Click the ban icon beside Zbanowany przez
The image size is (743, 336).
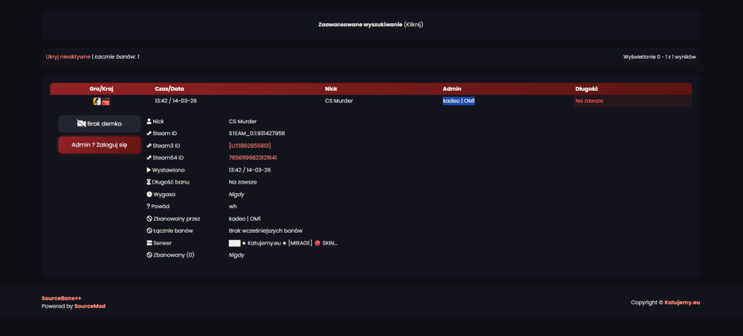[149, 219]
